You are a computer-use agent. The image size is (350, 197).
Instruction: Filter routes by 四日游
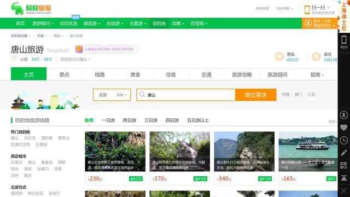(x=172, y=120)
